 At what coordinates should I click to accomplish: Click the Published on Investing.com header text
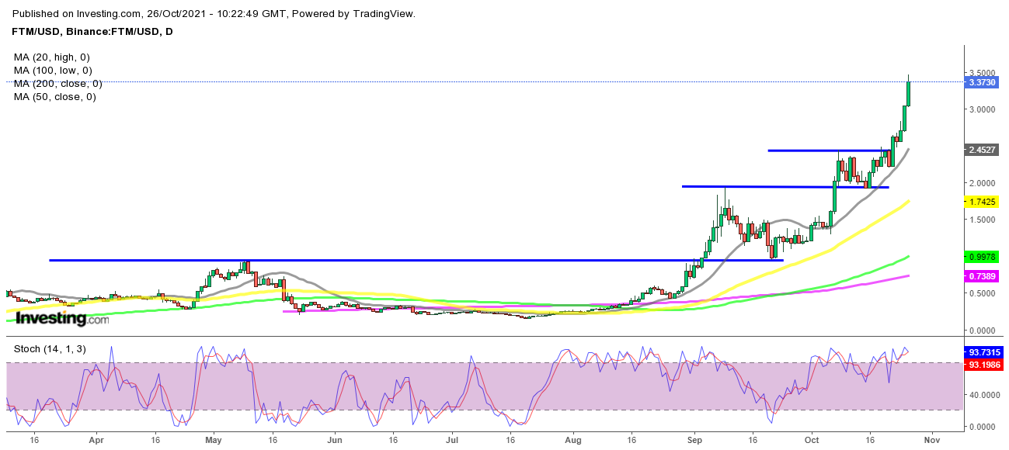point(214,13)
